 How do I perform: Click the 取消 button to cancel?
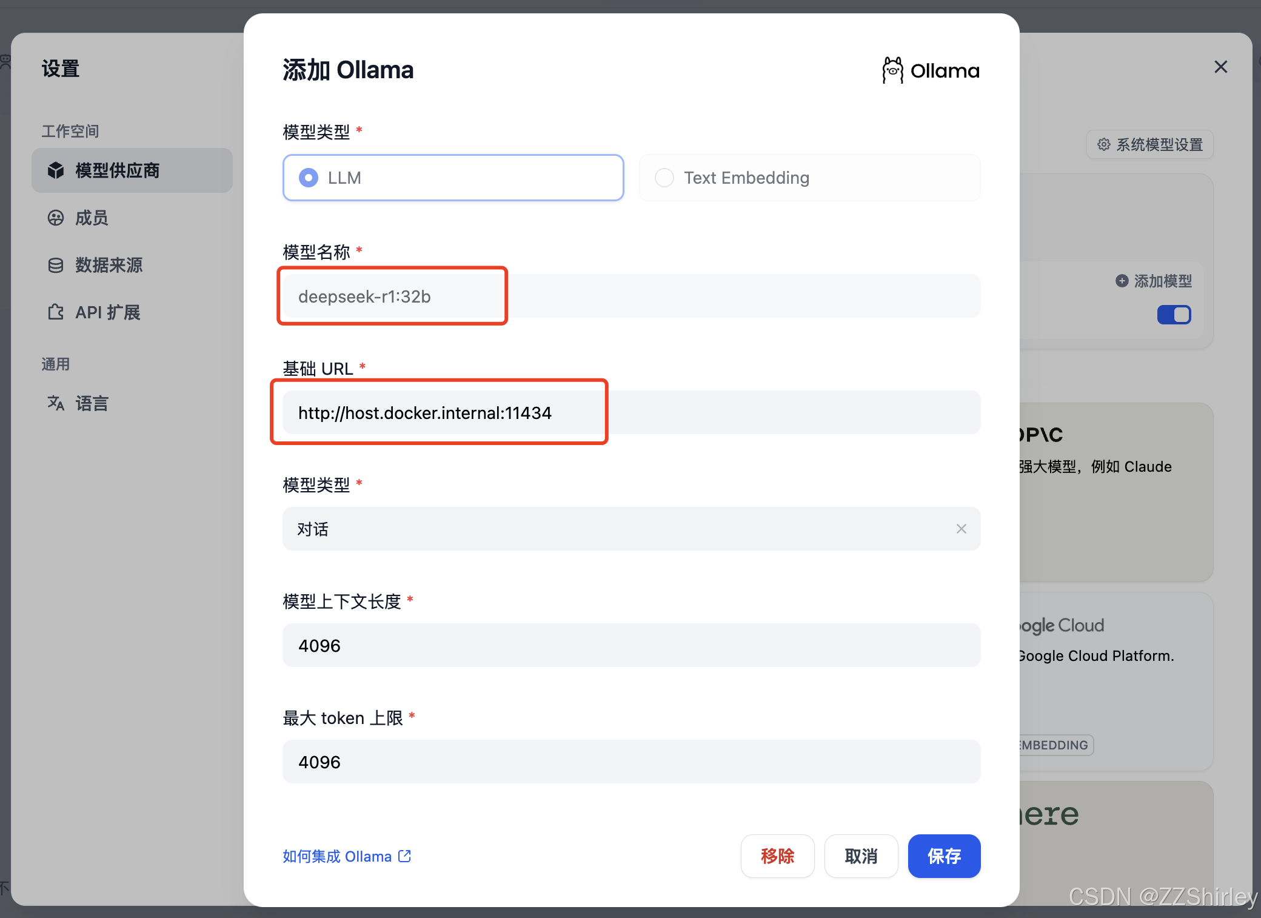pos(861,856)
